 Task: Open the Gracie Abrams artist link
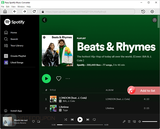tap(20, 123)
